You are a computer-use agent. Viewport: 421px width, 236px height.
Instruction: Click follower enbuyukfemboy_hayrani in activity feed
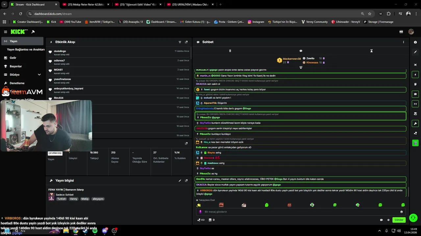(68, 88)
